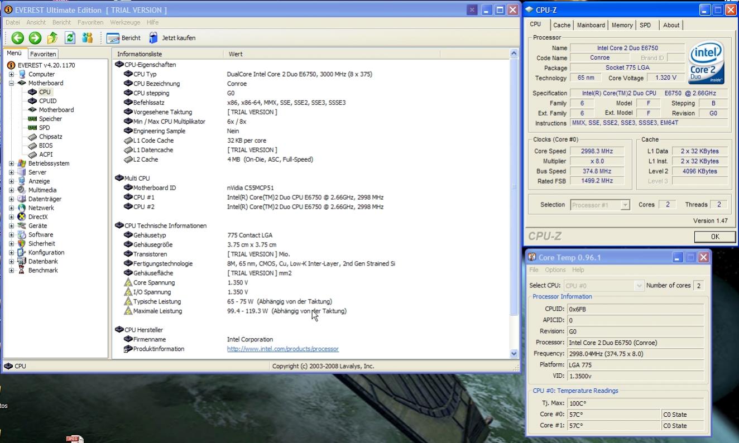Screen dimensions: 739x443
Task: Click OK button in CPU-Z
Action: point(715,237)
